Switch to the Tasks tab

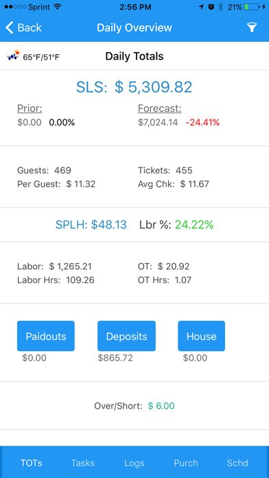(x=83, y=463)
